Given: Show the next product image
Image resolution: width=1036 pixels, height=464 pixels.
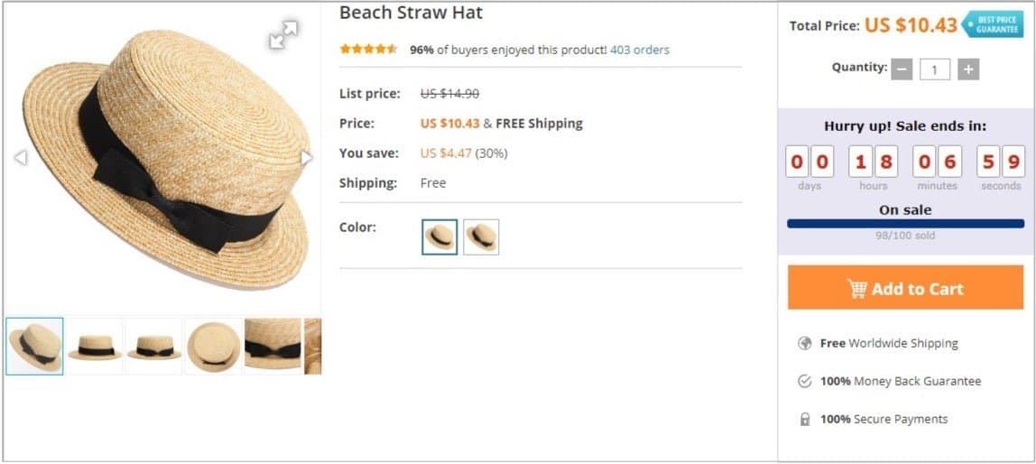Looking at the screenshot, I should pos(307,158).
